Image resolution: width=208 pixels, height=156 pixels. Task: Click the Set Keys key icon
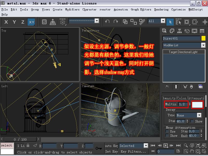(99, 148)
